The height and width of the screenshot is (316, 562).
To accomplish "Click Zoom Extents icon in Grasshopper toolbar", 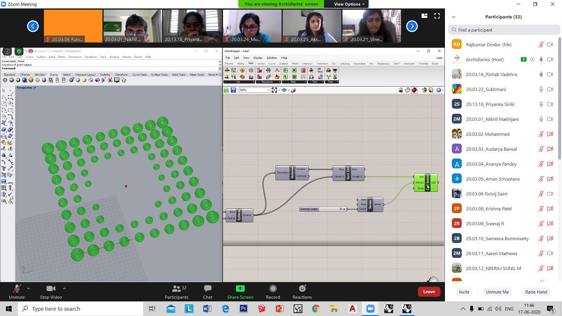I will tap(274, 90).
